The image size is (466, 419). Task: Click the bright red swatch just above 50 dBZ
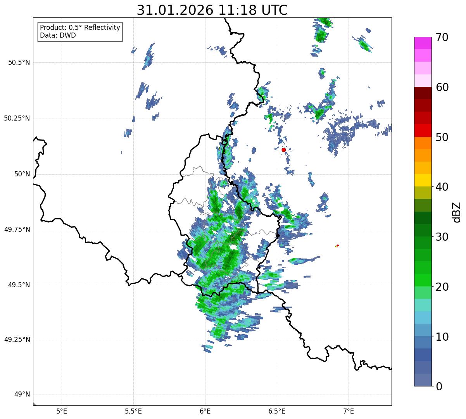click(x=423, y=130)
